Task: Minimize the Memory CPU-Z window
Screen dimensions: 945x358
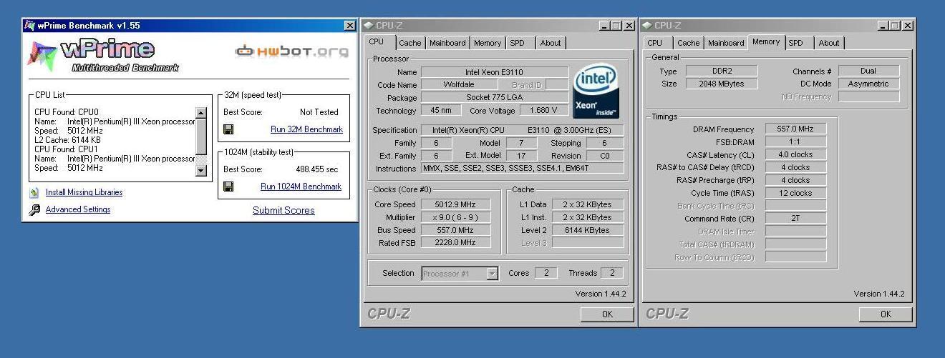Action: click(x=882, y=26)
